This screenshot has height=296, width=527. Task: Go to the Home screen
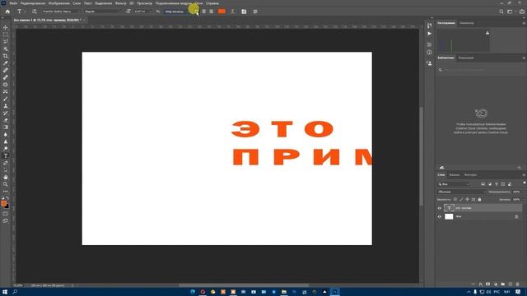point(7,12)
